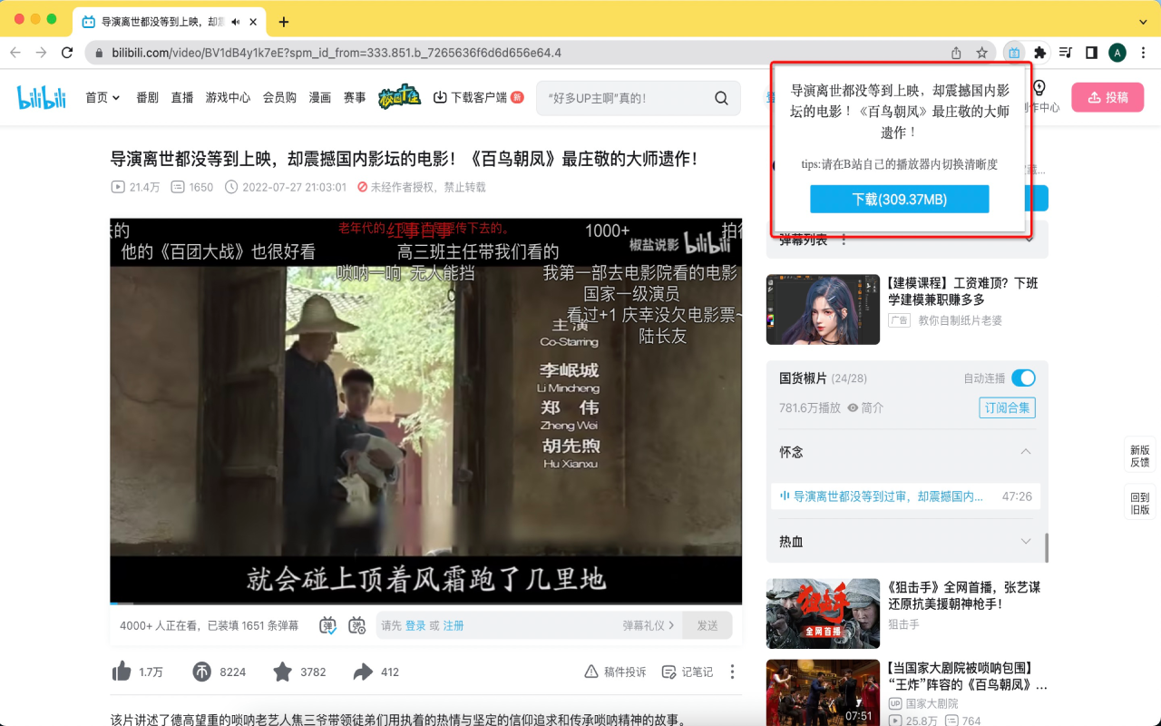Viewport: 1161px width, 726px height.
Task: Click the 下载(309.37MB) download button
Action: click(899, 199)
